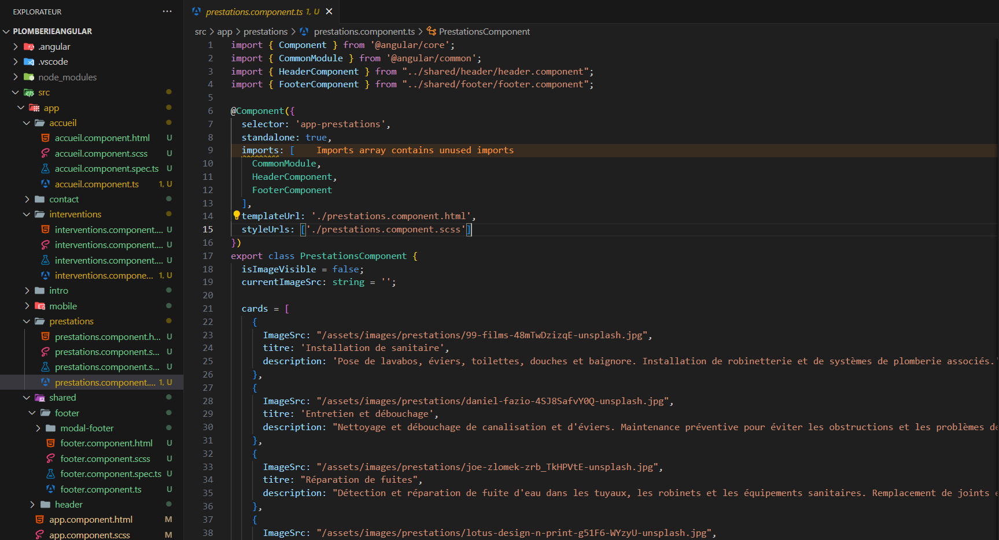Open app.component.html in the explorer

coord(91,520)
